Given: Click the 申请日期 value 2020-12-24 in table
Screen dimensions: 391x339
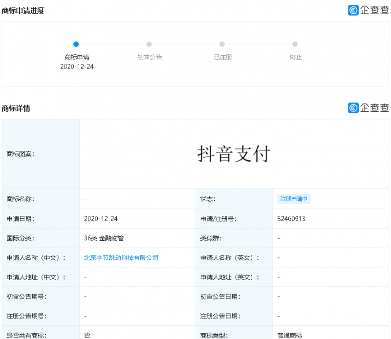Looking at the screenshot, I should click(x=101, y=219).
